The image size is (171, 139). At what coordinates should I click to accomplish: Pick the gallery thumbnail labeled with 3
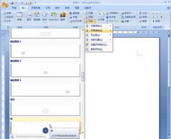pyautogui.click(x=45, y=89)
